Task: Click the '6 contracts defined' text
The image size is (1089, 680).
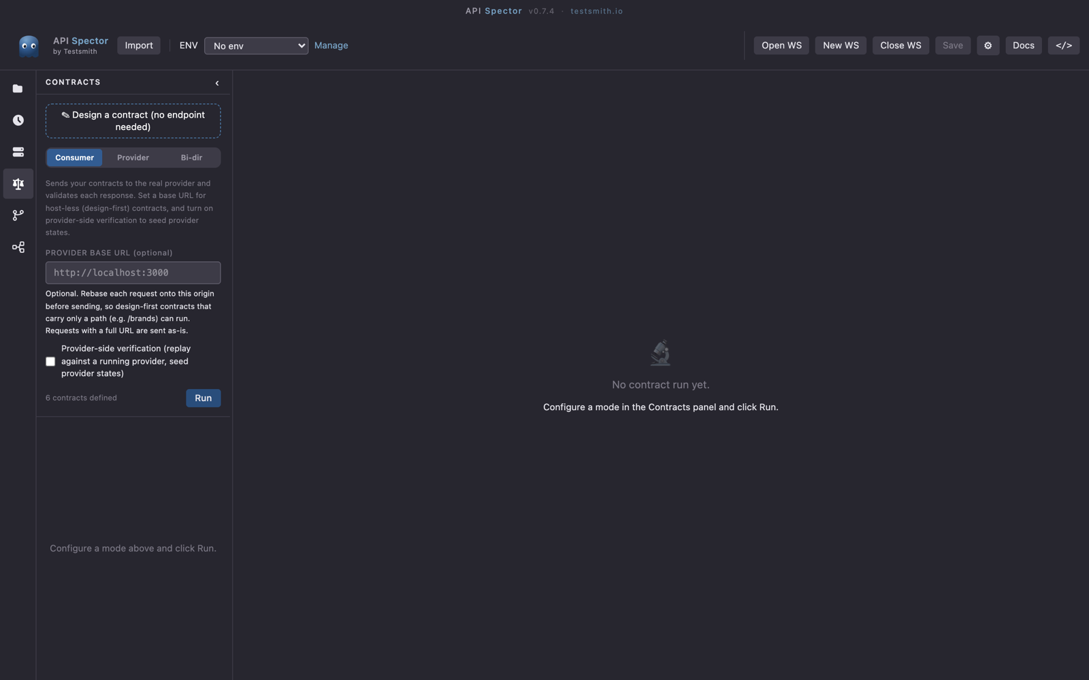Action: click(x=81, y=398)
